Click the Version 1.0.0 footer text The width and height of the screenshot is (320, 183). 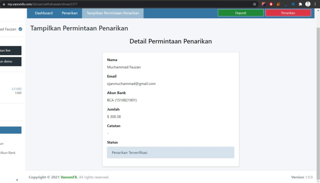302,177
